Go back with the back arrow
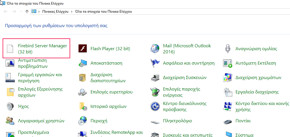Viewport: 290px width, 137px height. (6, 12)
